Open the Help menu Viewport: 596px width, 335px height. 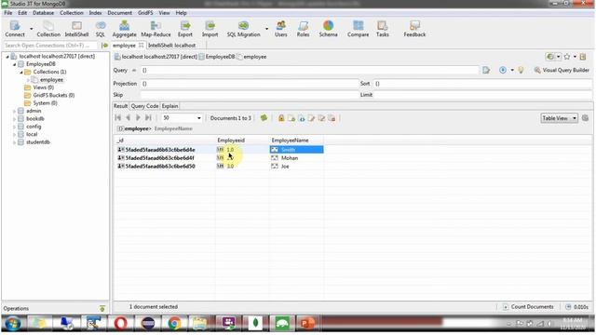[x=181, y=13]
